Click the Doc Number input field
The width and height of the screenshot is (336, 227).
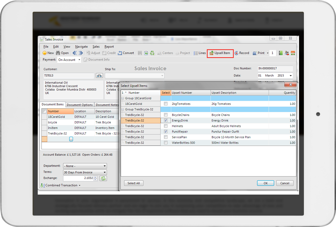point(275,68)
